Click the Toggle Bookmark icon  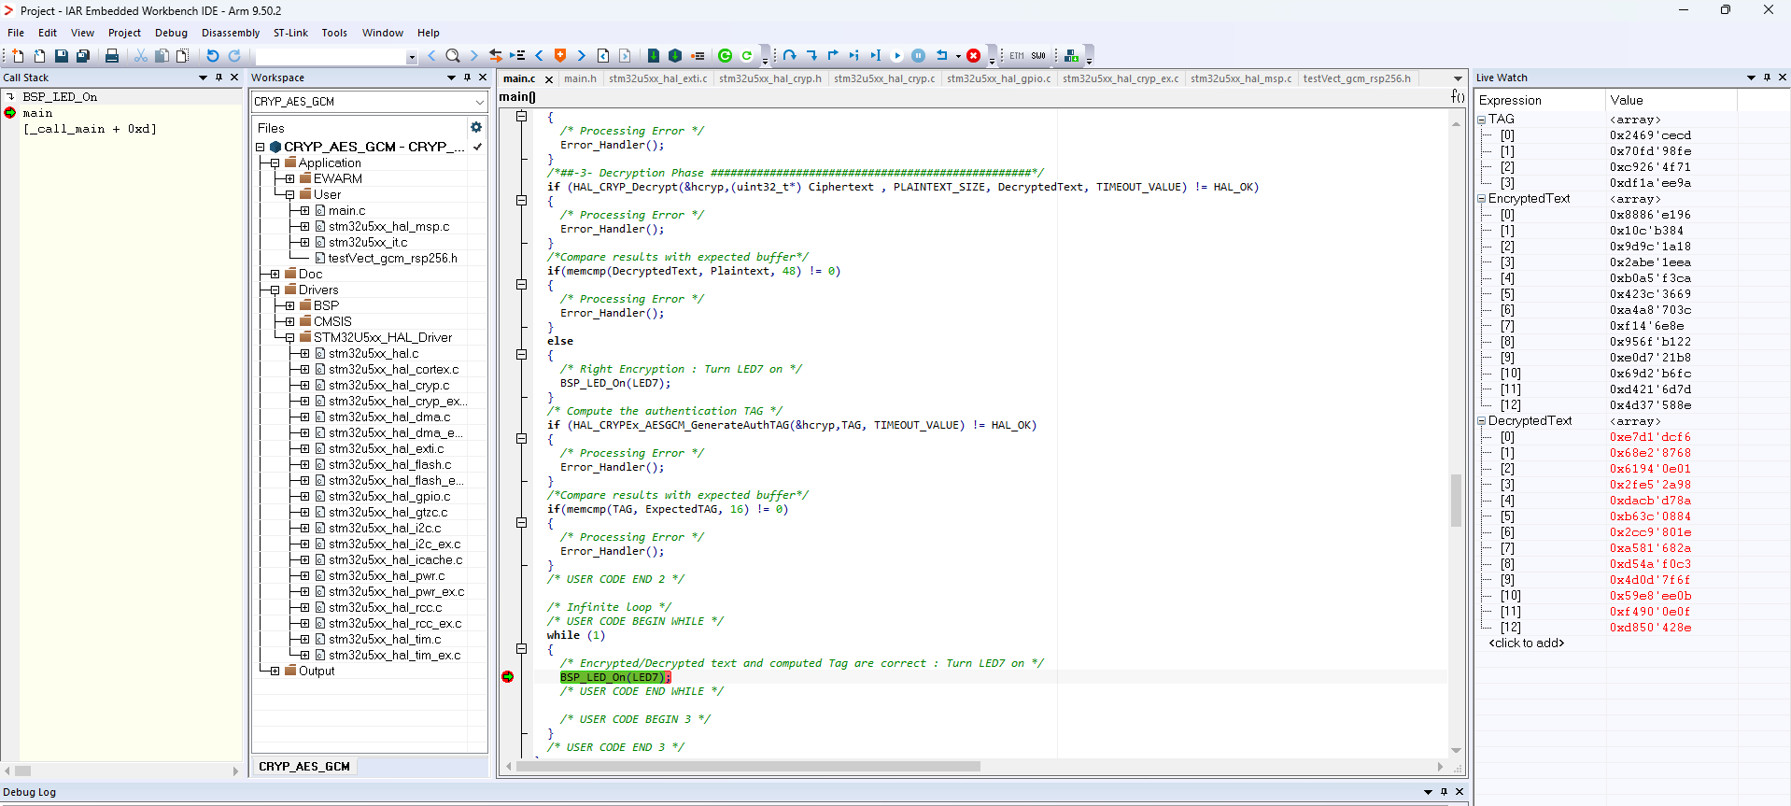click(560, 56)
